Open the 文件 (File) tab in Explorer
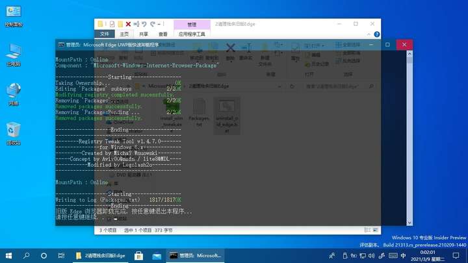Screen dimensions: 468x263 (x=105, y=34)
